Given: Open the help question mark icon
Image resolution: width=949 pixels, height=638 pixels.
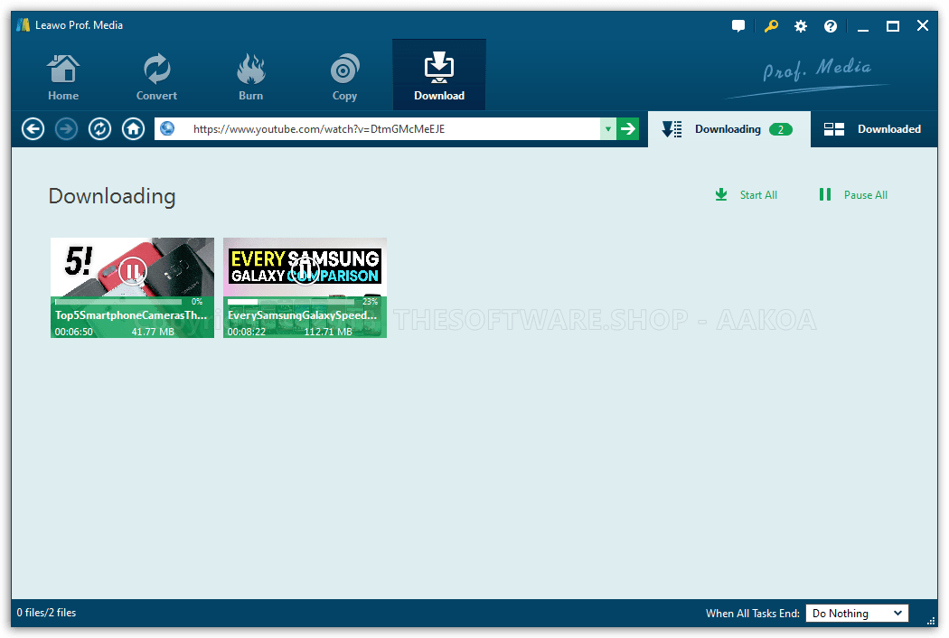Looking at the screenshot, I should coord(831,26).
